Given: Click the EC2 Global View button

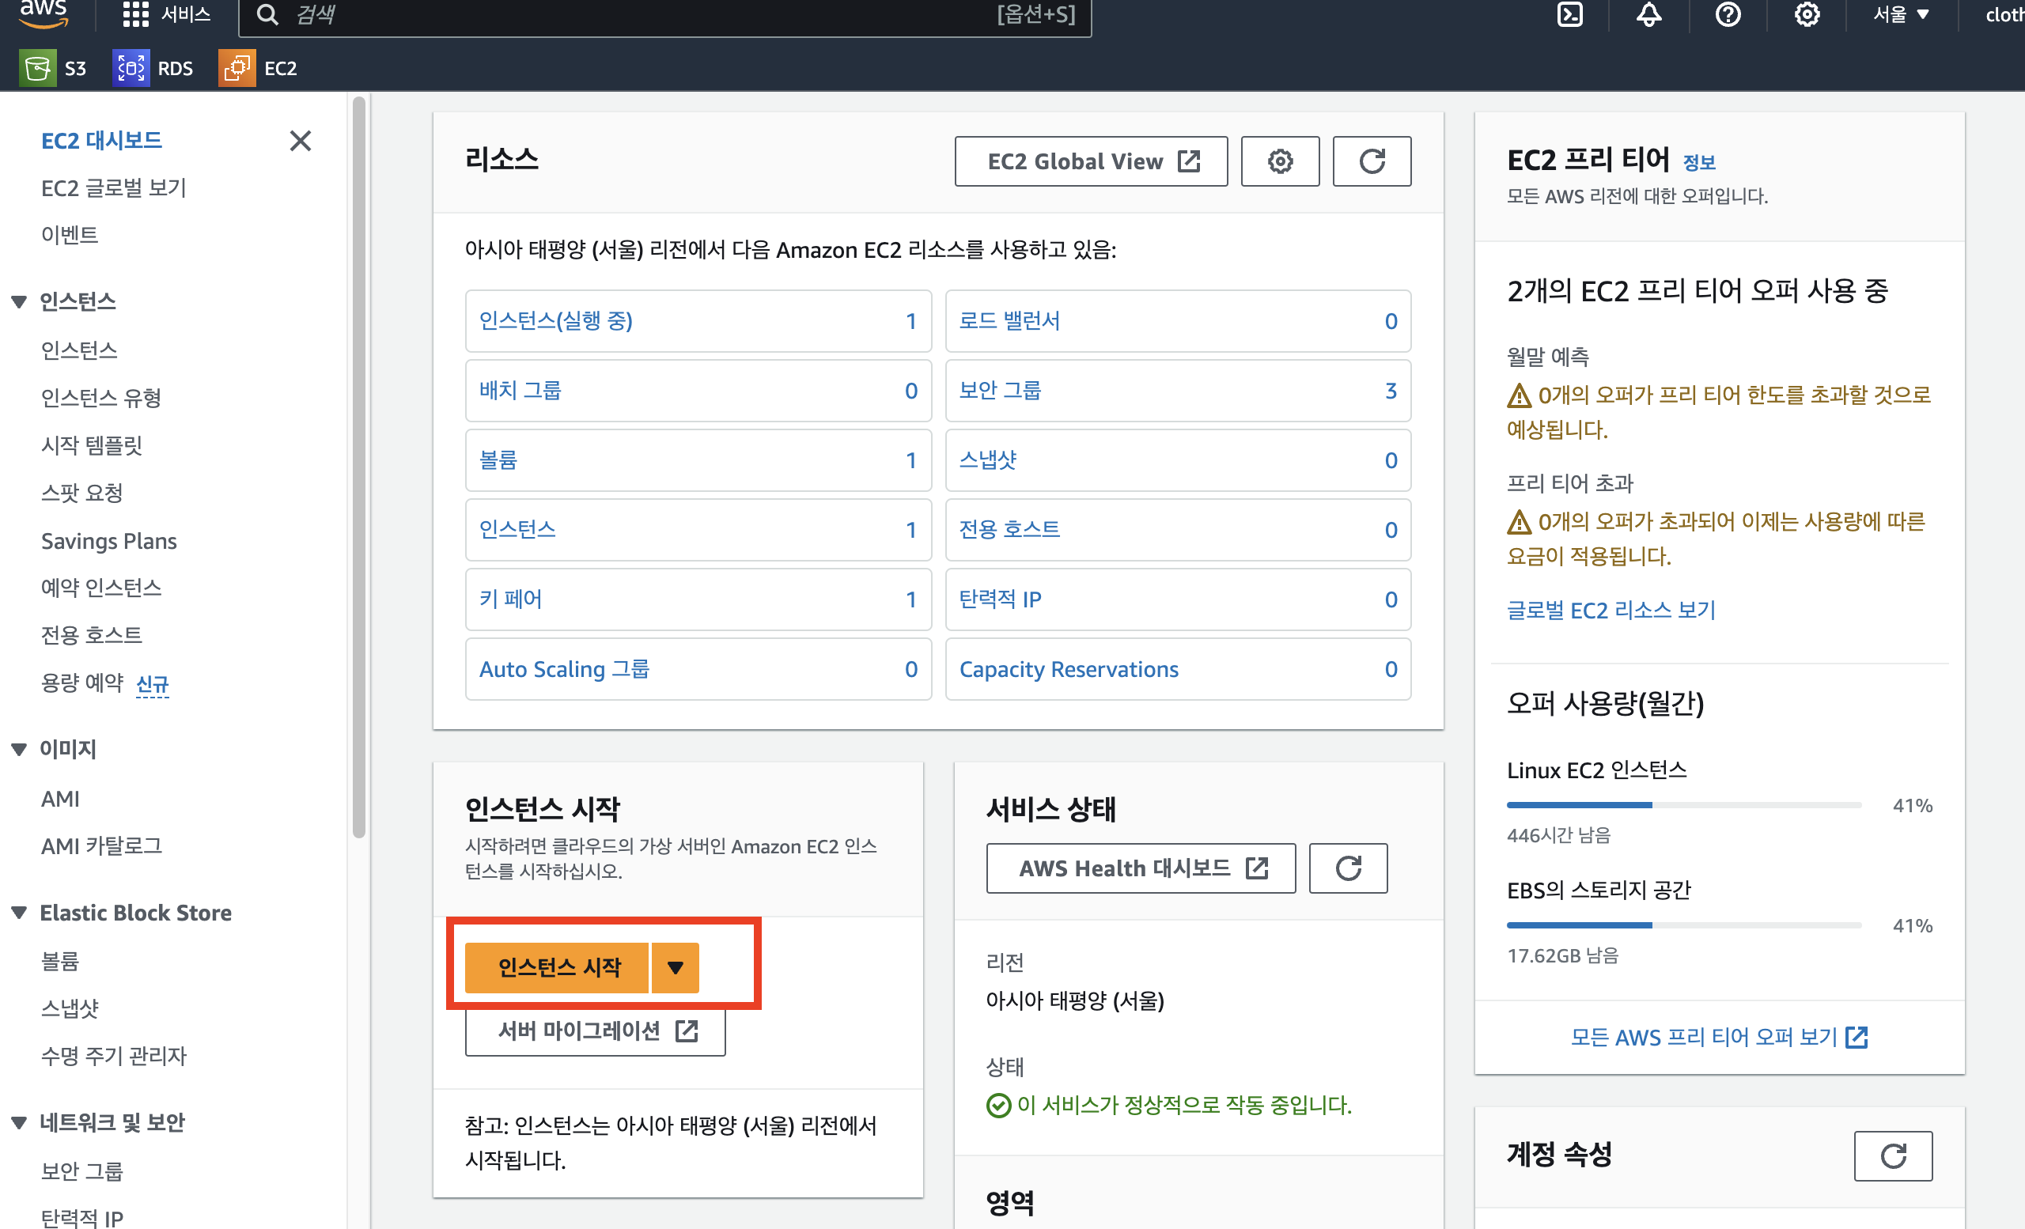Looking at the screenshot, I should pos(1091,161).
